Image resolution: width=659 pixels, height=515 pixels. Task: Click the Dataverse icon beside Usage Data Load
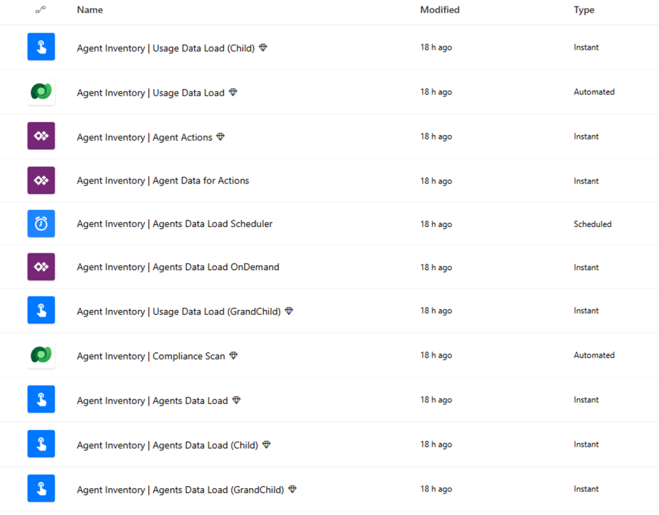(x=41, y=91)
